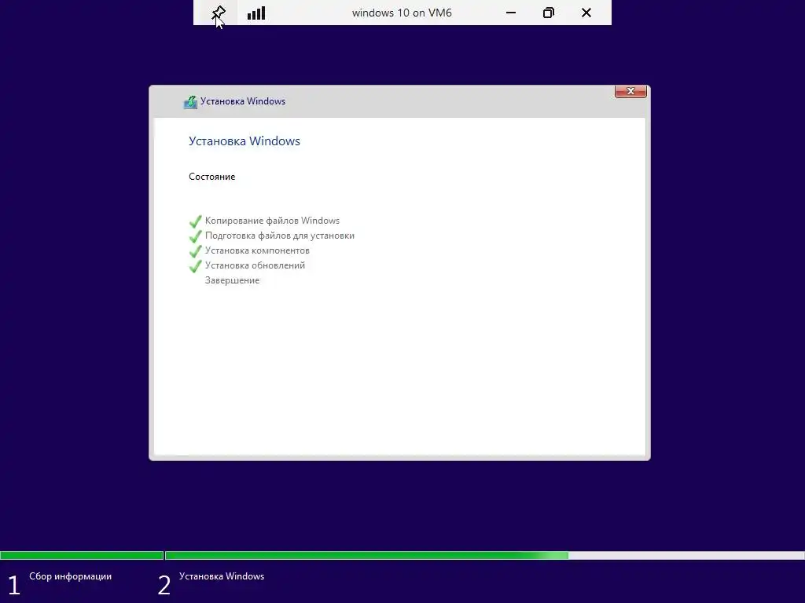Image resolution: width=805 pixels, height=603 pixels.
Task: Click the Сбор информации progress bar segment
Action: point(82,555)
